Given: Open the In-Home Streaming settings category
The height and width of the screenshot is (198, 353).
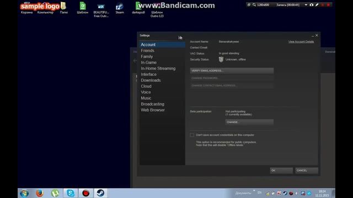Looking at the screenshot, I should click(x=162, y=68).
